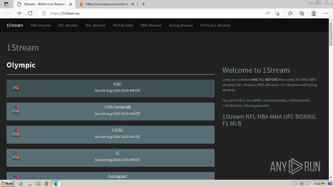Click the site lock info icon
Screen dimensions: 333x187
click(44, 13)
